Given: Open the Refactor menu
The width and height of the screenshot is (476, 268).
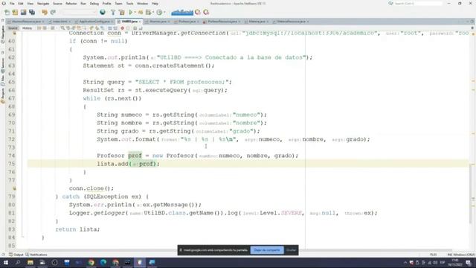Looking at the screenshot, I should (x=71, y=3).
